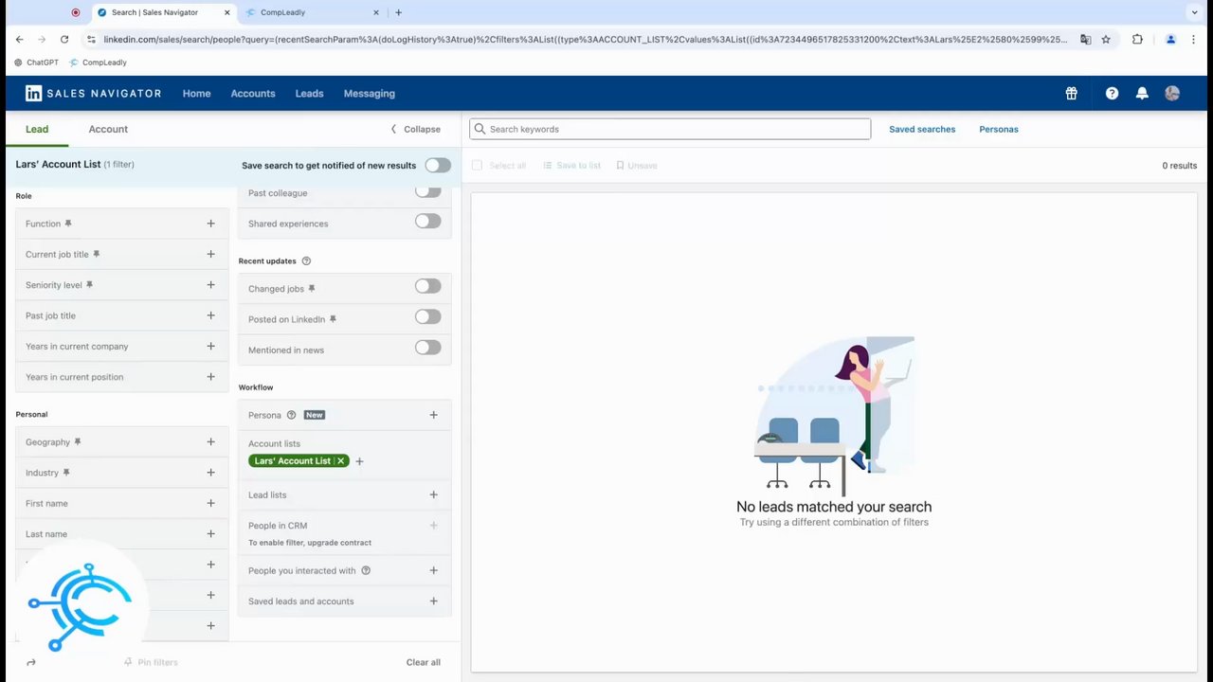Open the new browser tab plus
The height and width of the screenshot is (682, 1213).
click(398, 12)
